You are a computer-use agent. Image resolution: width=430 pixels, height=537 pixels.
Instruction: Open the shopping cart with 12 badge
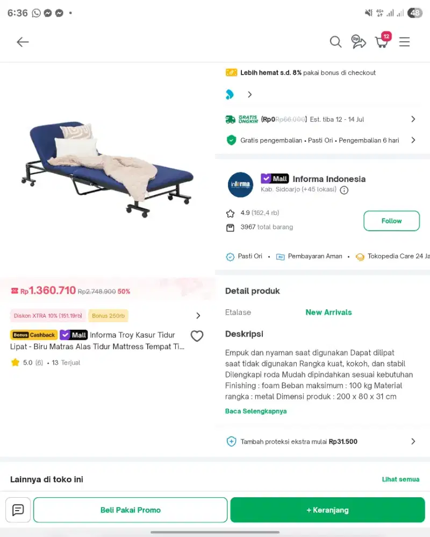point(382,40)
